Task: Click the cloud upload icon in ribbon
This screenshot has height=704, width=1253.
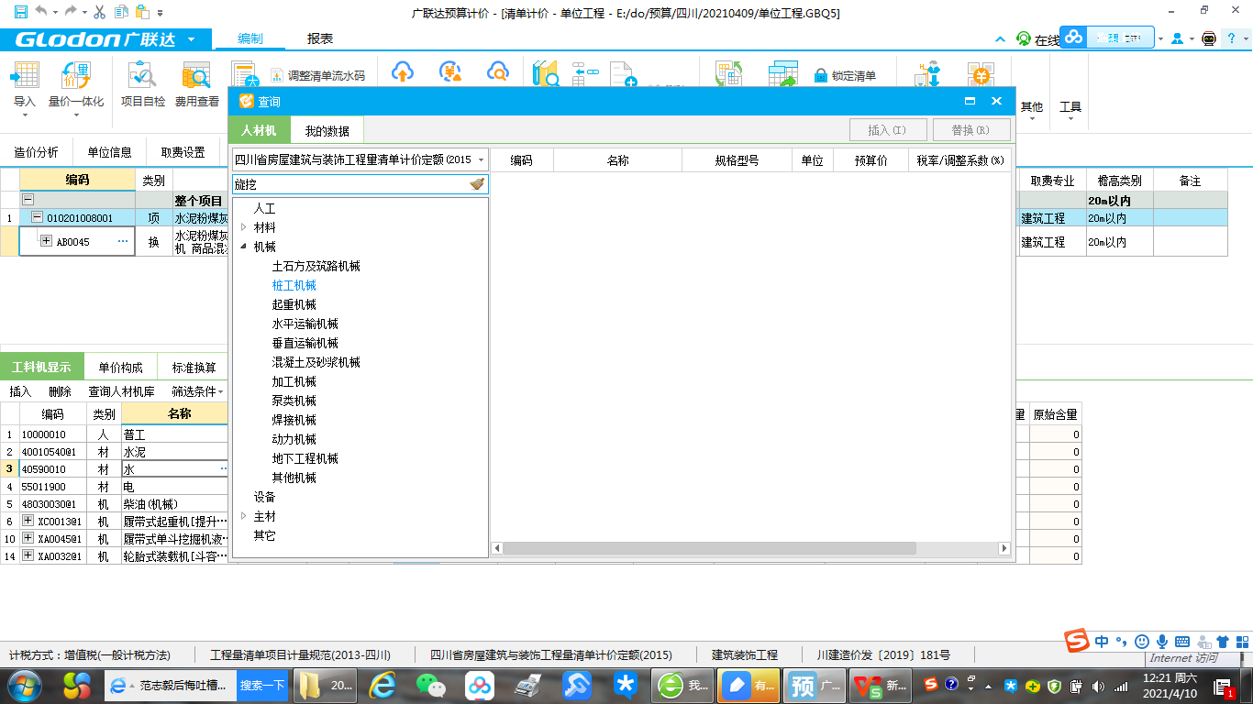Action: tap(403, 71)
